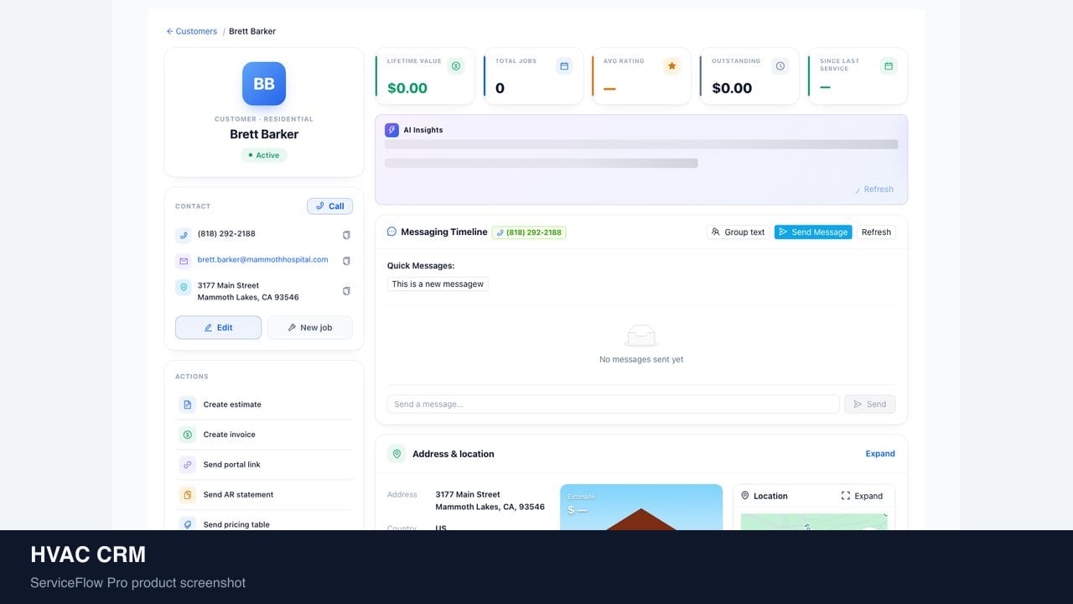Click the Since Last Service calendar icon
The image size is (1073, 604).
[x=889, y=65]
